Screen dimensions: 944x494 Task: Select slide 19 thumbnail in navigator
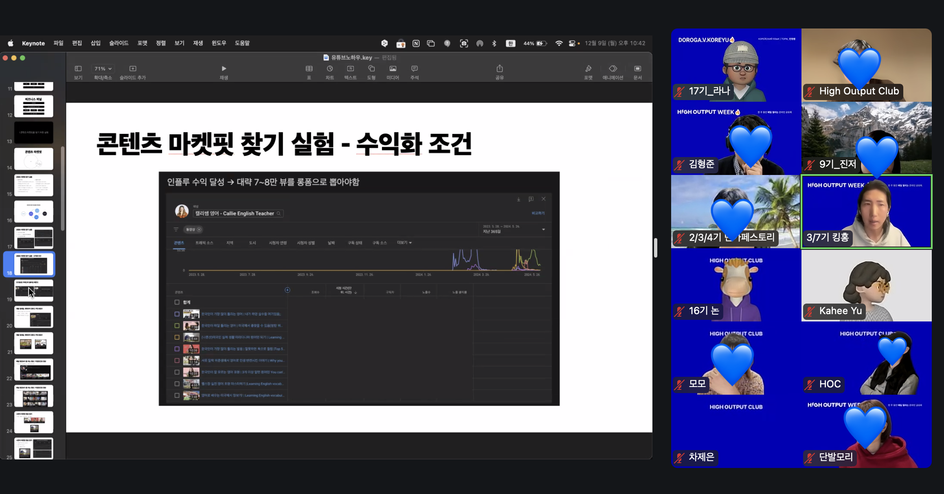click(34, 291)
